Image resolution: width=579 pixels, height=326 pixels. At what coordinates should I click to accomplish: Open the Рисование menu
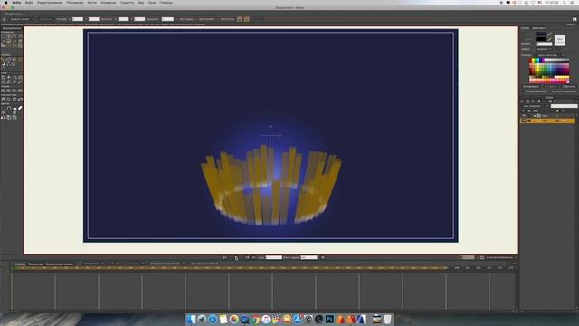(75, 2)
